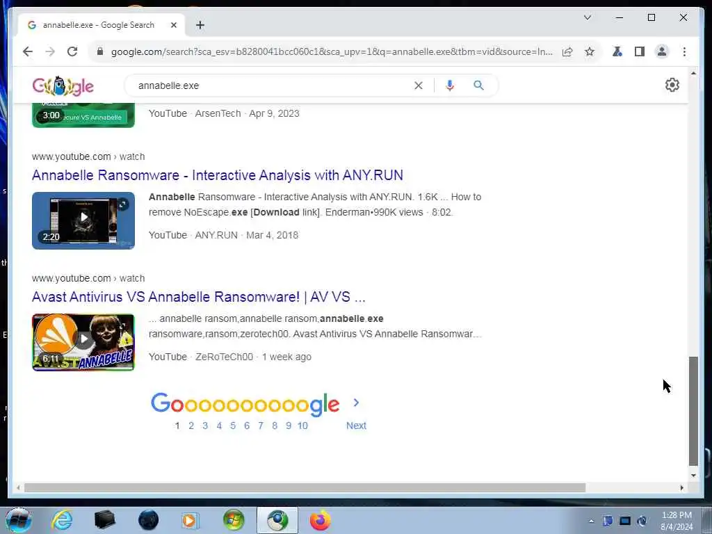Open the tab search dropdown arrow
This screenshot has width=712, height=534.
point(587,17)
